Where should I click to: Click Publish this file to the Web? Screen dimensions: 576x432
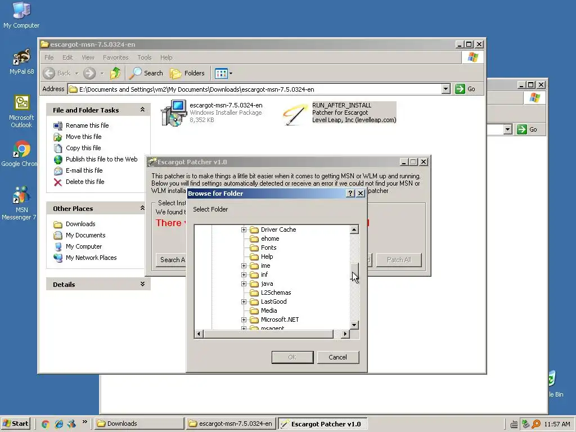click(x=101, y=159)
